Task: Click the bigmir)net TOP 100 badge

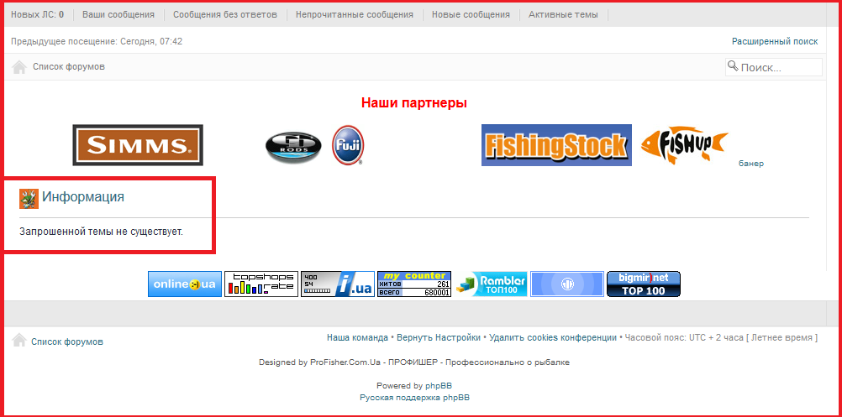Action: (x=643, y=284)
